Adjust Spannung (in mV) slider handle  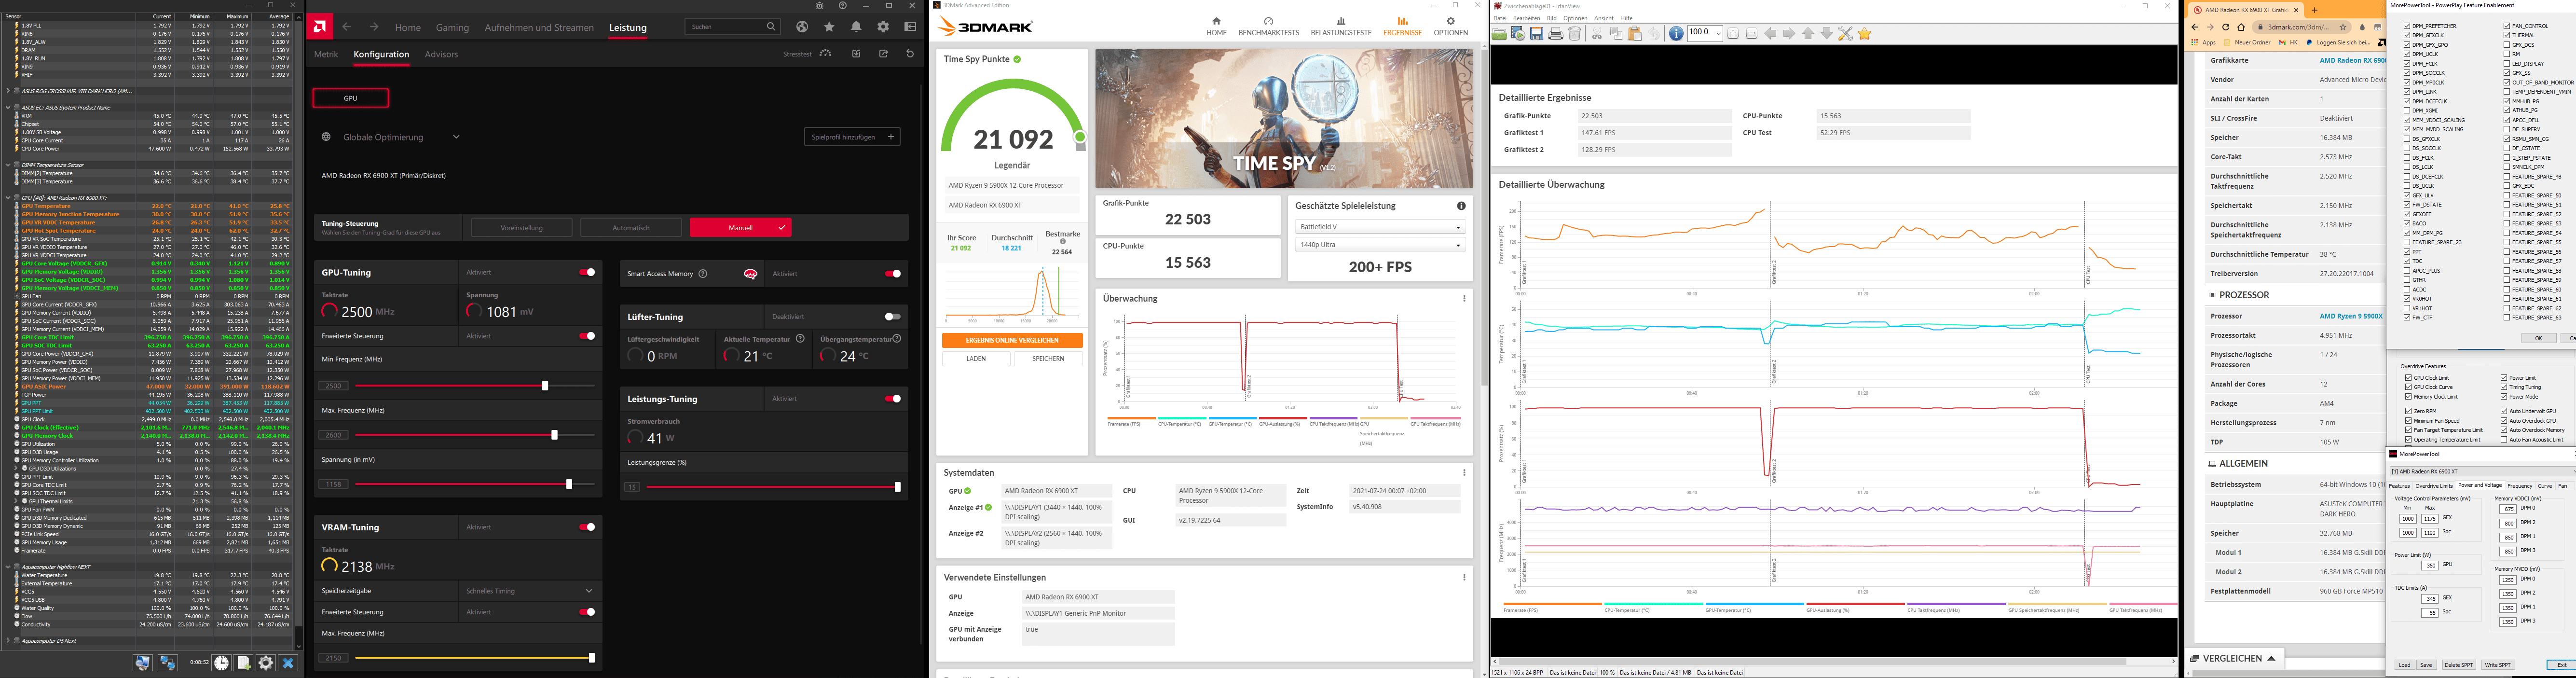coord(569,484)
